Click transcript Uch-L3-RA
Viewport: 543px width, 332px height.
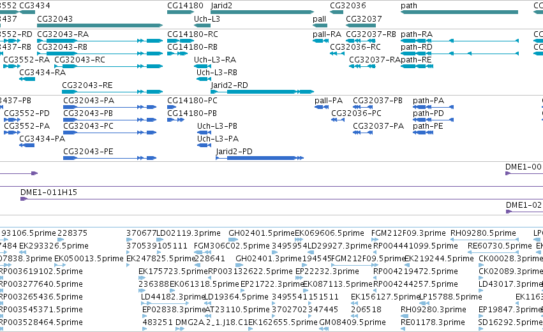(x=214, y=60)
